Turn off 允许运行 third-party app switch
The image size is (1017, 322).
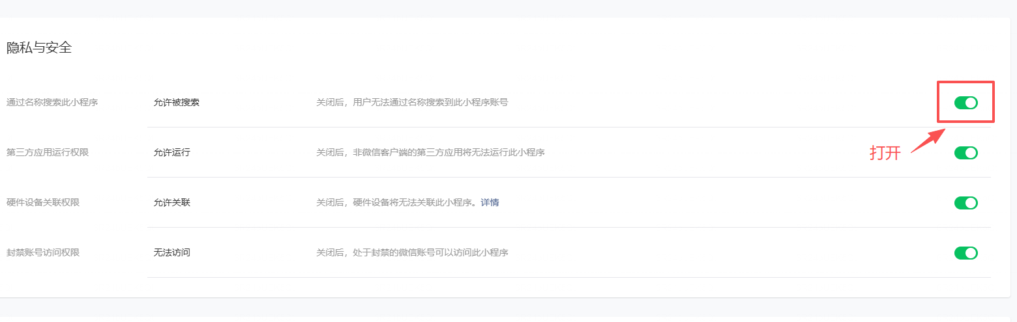pos(965,153)
